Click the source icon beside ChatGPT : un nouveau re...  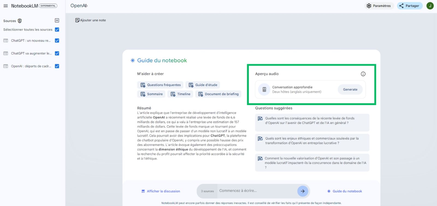(x=5, y=40)
